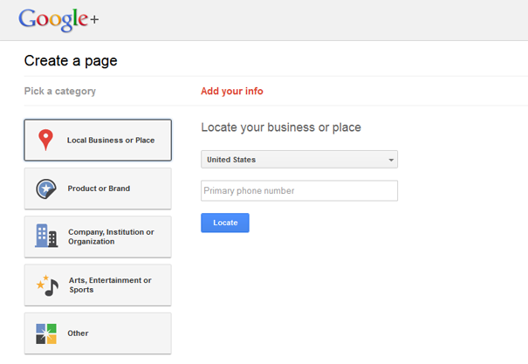Image resolution: width=528 pixels, height=364 pixels.
Task: Click the Locate your business or place heading
Action: click(x=280, y=127)
